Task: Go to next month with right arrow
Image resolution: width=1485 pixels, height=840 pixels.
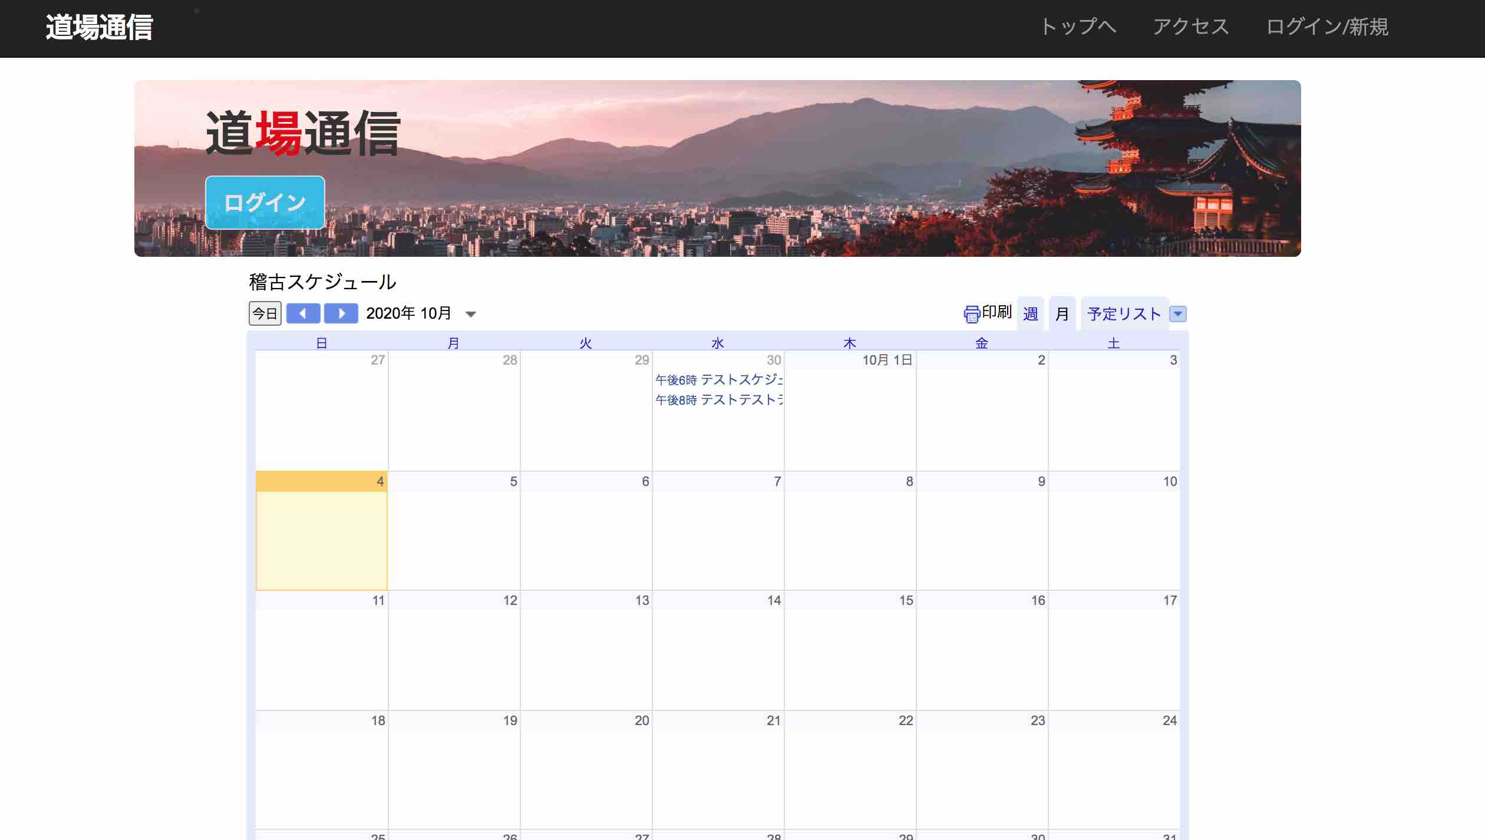Action: [342, 313]
